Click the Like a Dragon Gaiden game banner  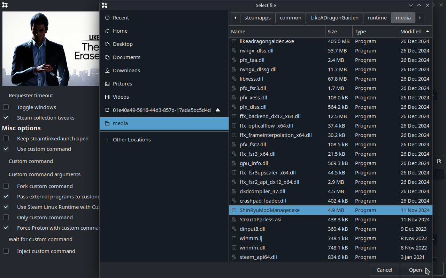[x=51, y=49]
